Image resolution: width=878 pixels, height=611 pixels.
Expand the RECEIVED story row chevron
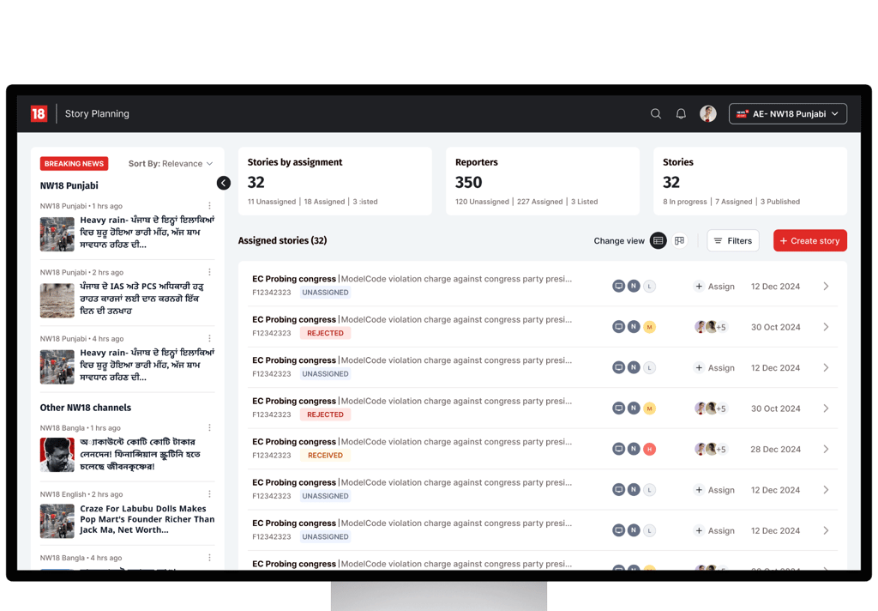tap(826, 449)
